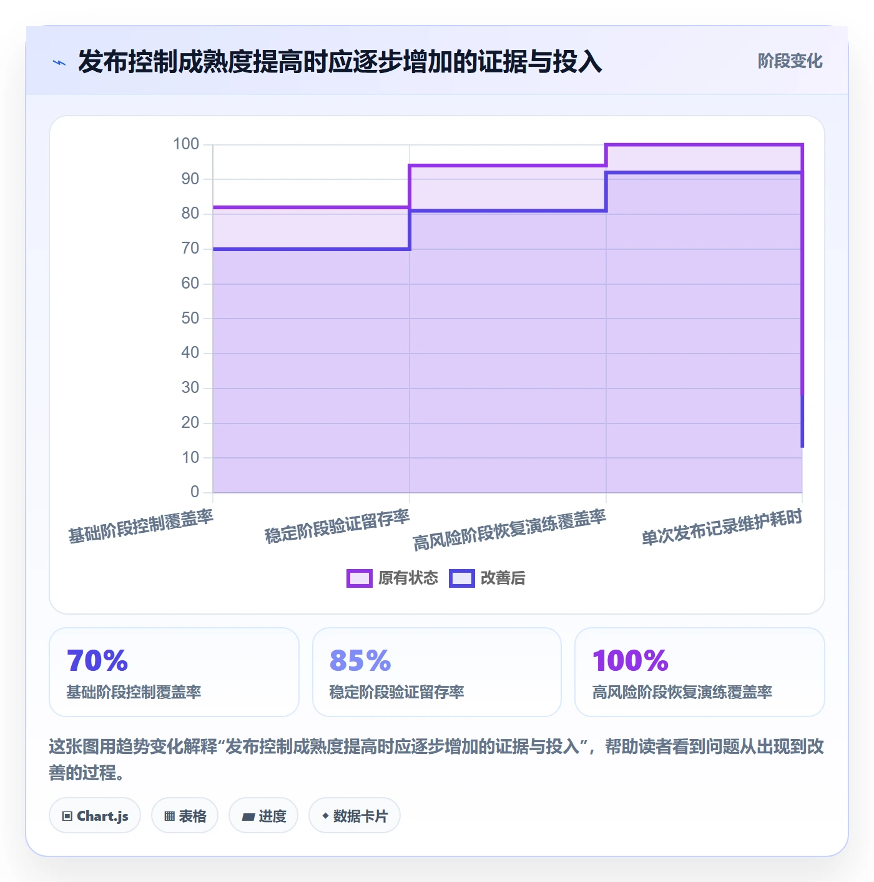Toggle the 改善后 legend swatch
This screenshot has width=874, height=882.
click(x=462, y=578)
